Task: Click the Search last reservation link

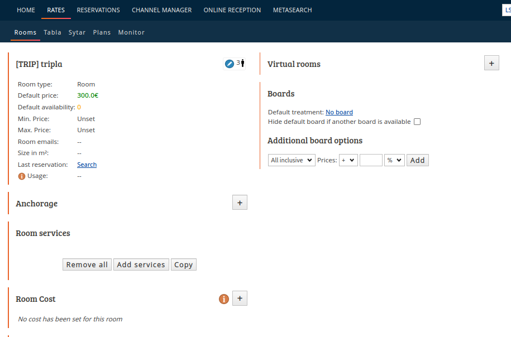Action: 87,165
